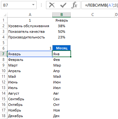Open Insert Function fx dialog
The width and height of the screenshot is (118, 119).
coord(74,5)
